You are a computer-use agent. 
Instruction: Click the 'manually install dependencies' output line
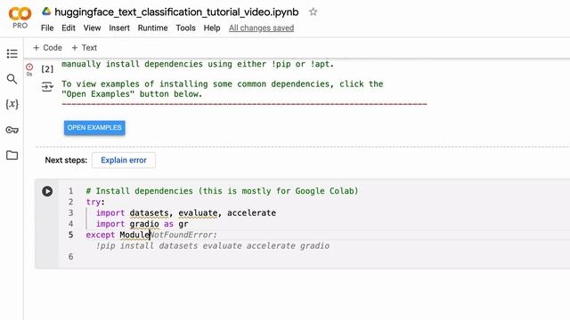click(x=198, y=64)
